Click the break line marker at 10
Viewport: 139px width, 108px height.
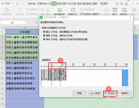(52, 67)
